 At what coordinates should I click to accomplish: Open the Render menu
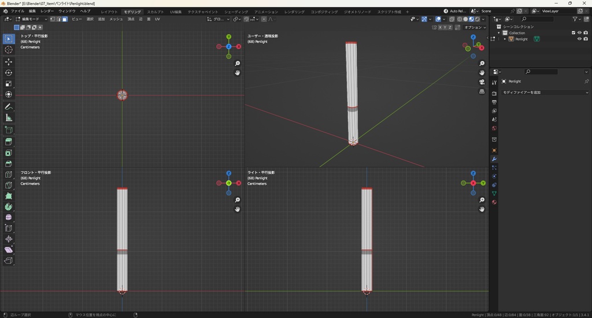(x=47, y=12)
